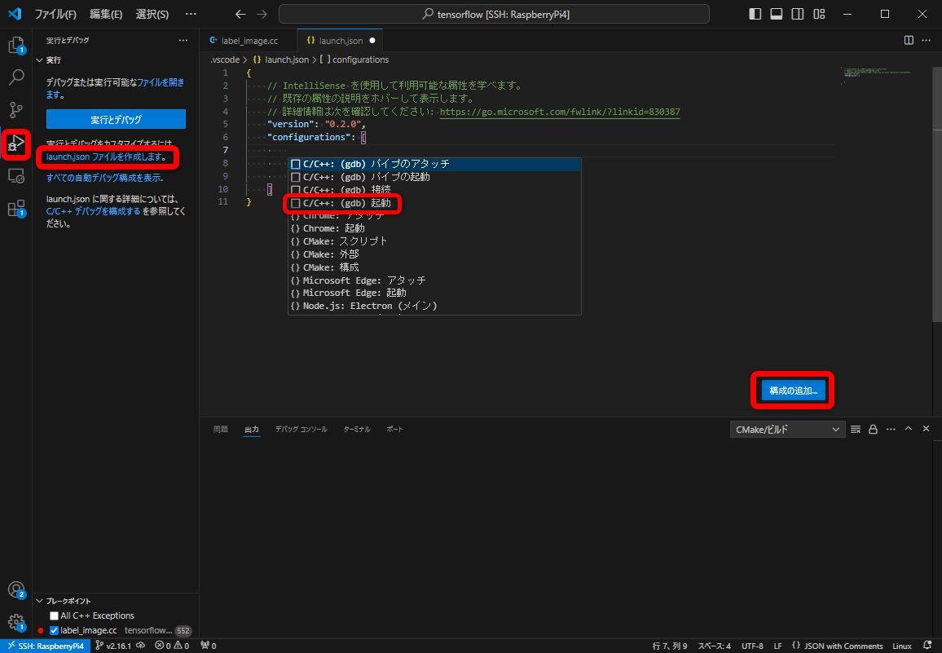The width and height of the screenshot is (942, 653).
Task: Switch to the launch.json tab
Action: pos(340,40)
